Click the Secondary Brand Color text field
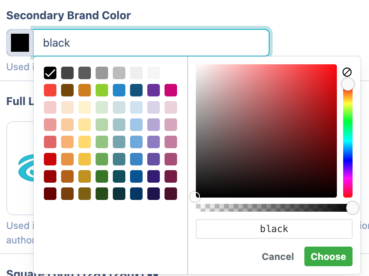Image resolution: width=369 pixels, height=276 pixels. tap(151, 43)
